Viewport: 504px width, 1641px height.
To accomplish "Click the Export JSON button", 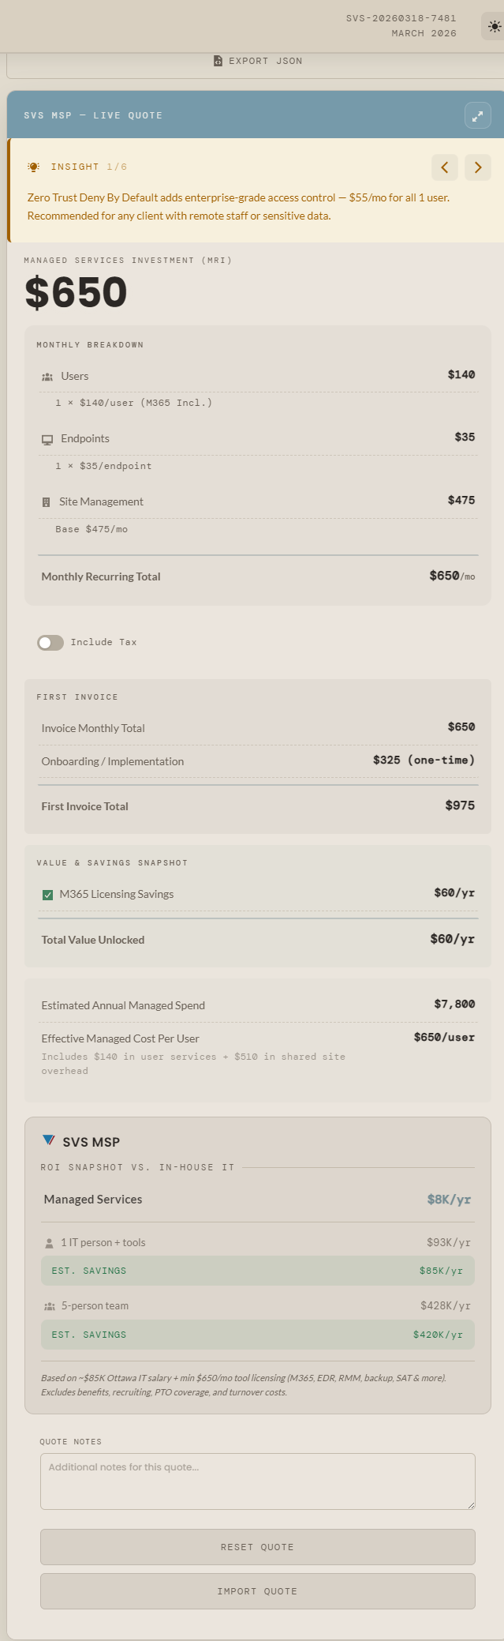I will coord(258,62).
